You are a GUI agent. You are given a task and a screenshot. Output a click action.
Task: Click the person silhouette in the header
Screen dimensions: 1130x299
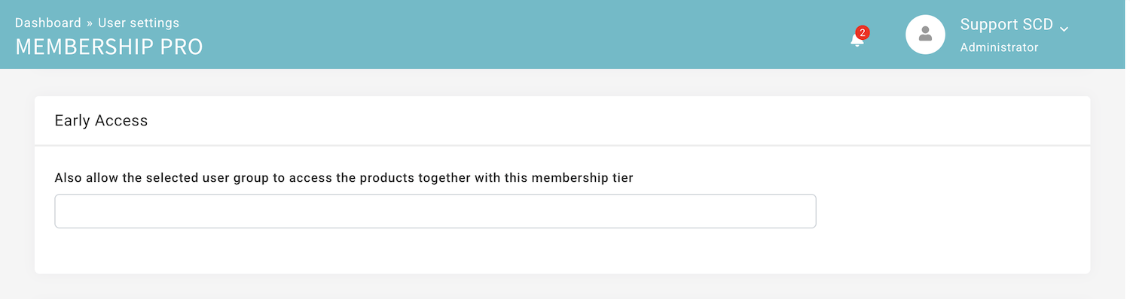pyautogui.click(x=926, y=34)
